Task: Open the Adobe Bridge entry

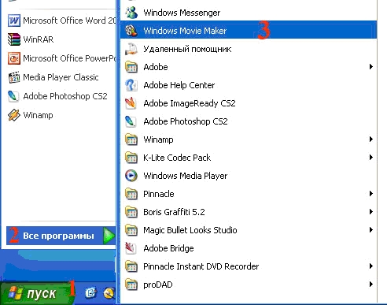Action: click(249, 248)
